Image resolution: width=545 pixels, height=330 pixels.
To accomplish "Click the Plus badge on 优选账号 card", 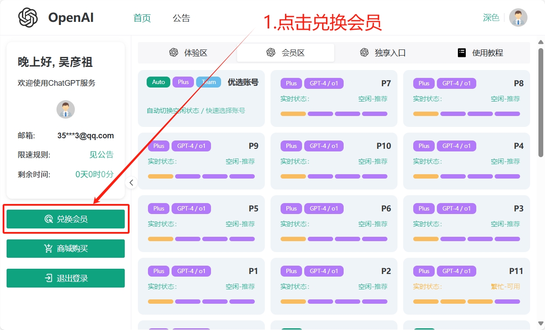I will [183, 82].
